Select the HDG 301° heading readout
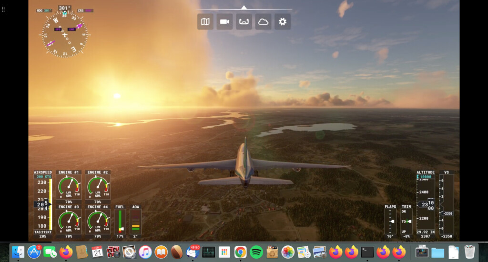Viewport: 488px width, 262px height. point(44,10)
